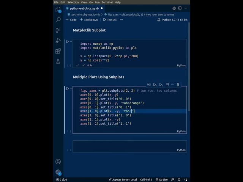Click Go Live in status bar
The image size is (243, 182).
[x=162, y=179]
